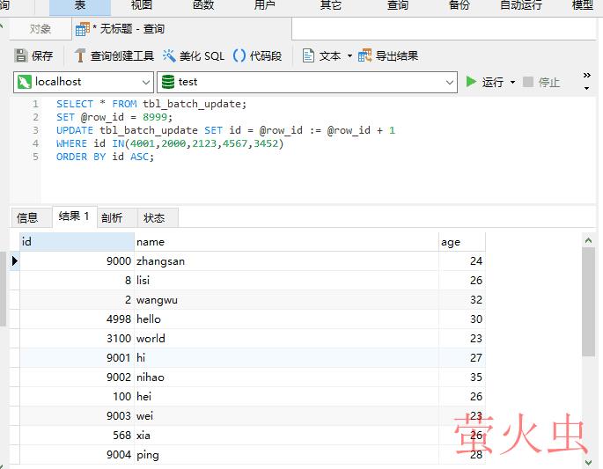Click the 函数 toolbar menu item
603x469 pixels.
[x=203, y=5]
